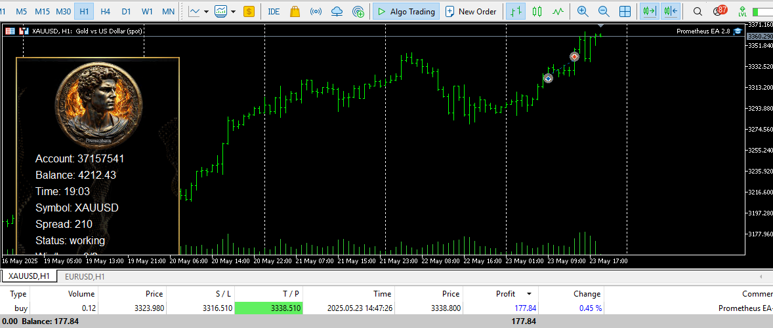Click the green LVL level icon
Screen dimensions: 773x328
click(742, 11)
